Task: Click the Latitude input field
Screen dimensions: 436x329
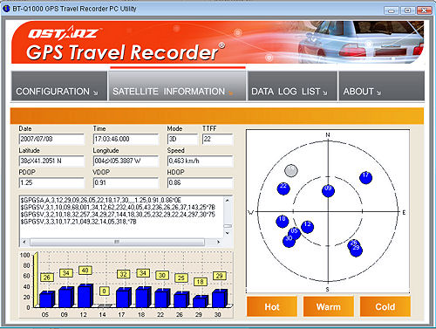Action: pos(51,161)
